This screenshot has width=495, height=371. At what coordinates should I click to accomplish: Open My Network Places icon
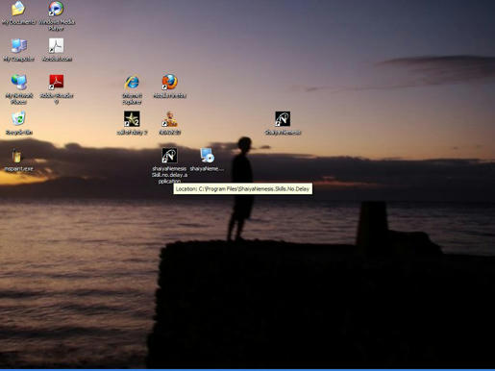click(x=19, y=83)
